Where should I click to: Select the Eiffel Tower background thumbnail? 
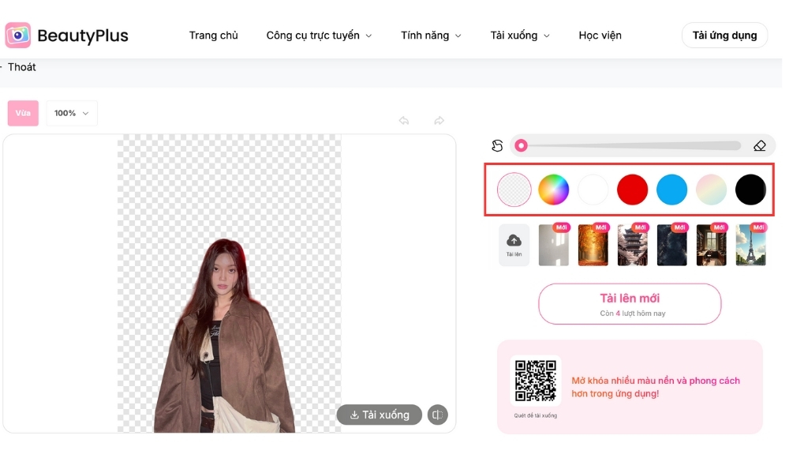[750, 245]
